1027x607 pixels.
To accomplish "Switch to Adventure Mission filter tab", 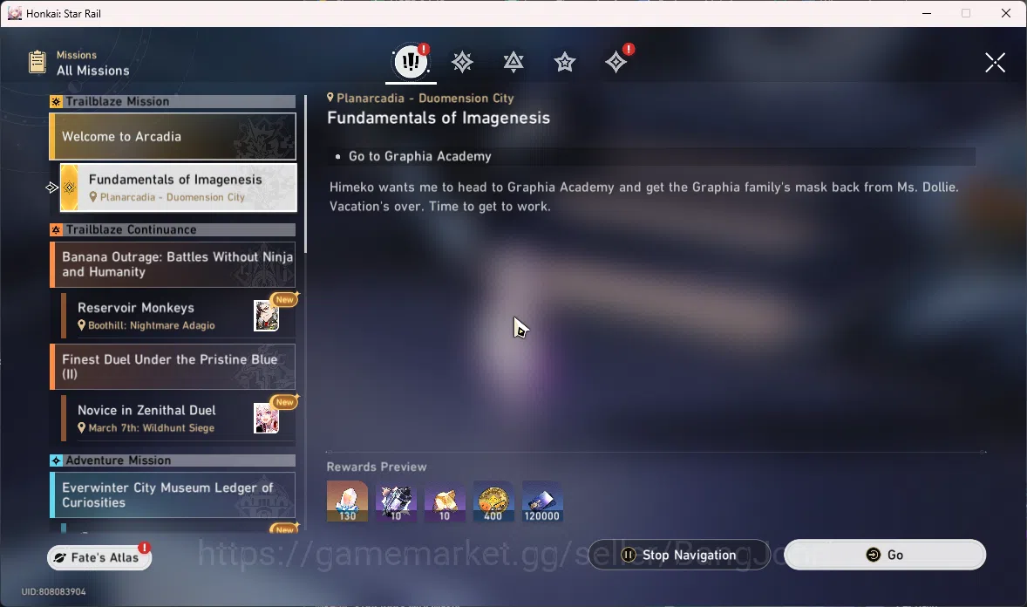I will point(616,62).
